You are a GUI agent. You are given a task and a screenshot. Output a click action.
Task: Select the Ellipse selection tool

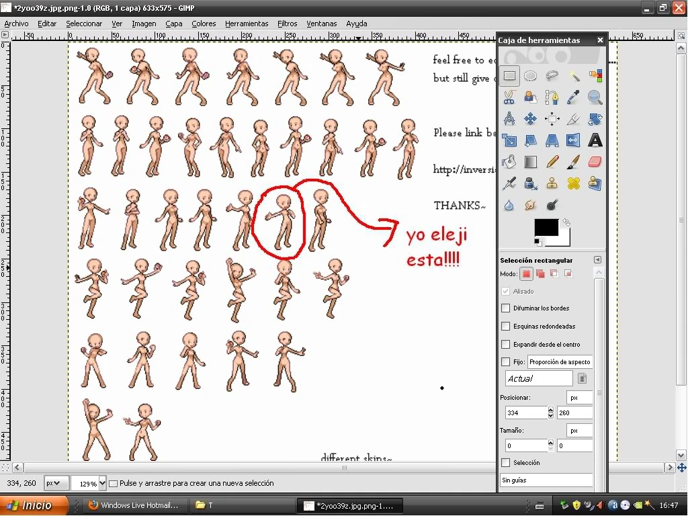[x=530, y=75]
